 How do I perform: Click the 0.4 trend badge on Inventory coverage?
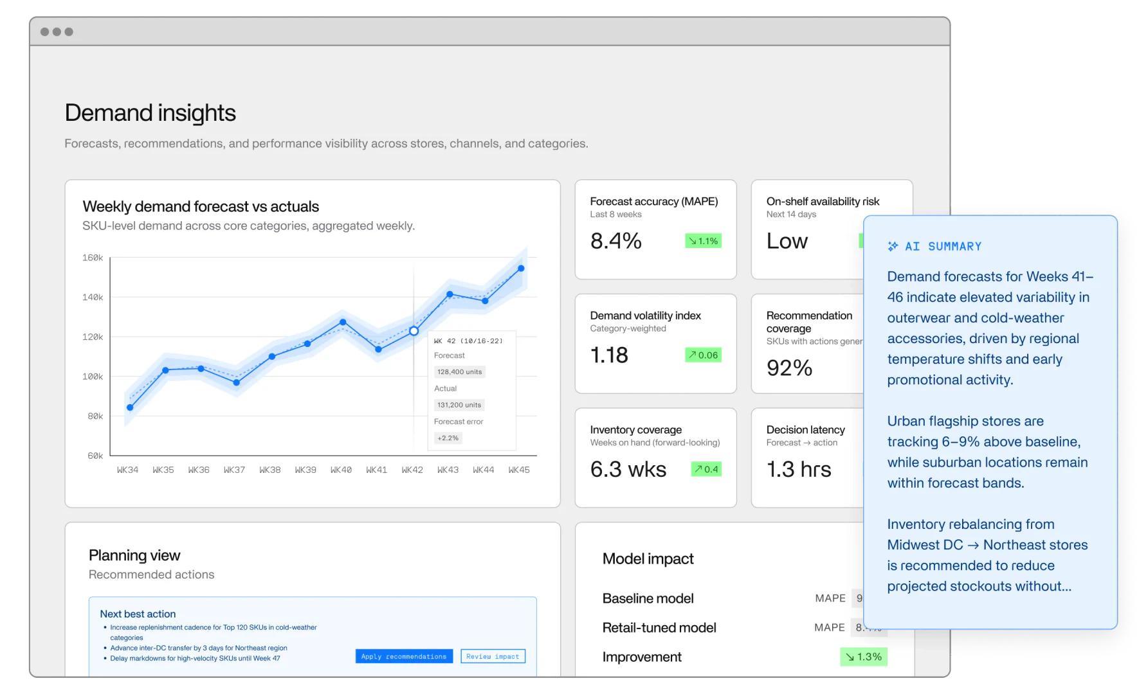[705, 469]
